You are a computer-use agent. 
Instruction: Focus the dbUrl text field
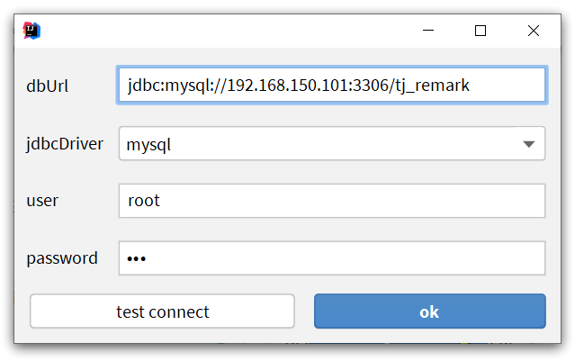point(332,86)
